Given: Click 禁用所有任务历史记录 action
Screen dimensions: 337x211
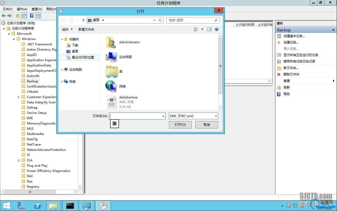Looking at the screenshot, I should tap(299, 61).
